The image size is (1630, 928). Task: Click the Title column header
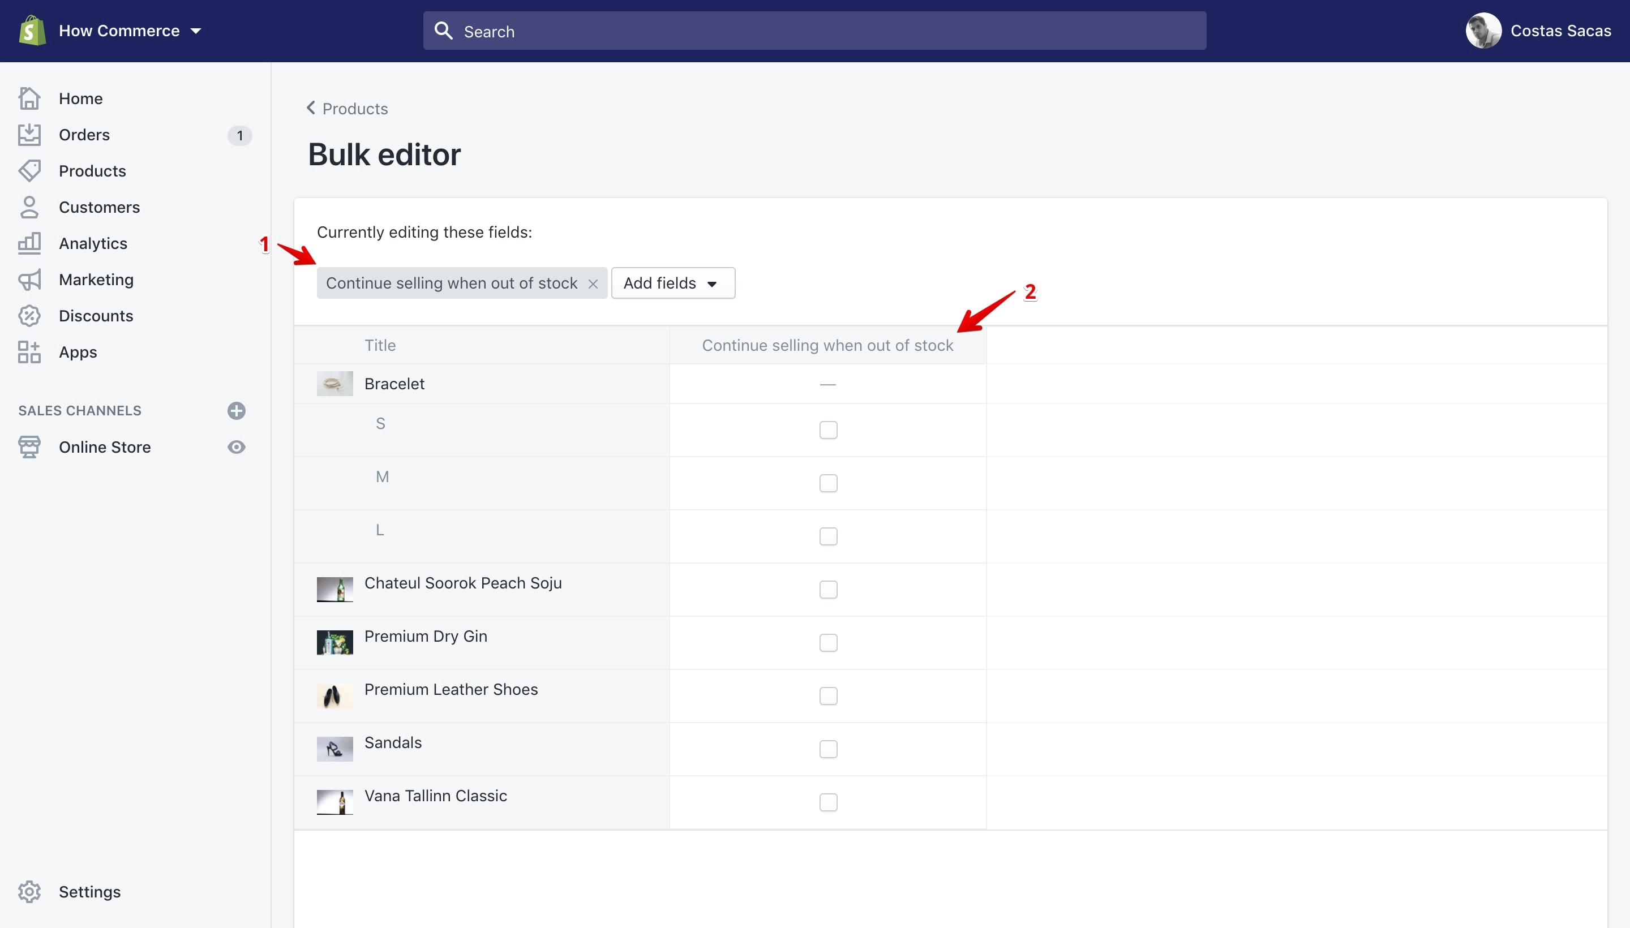click(380, 345)
